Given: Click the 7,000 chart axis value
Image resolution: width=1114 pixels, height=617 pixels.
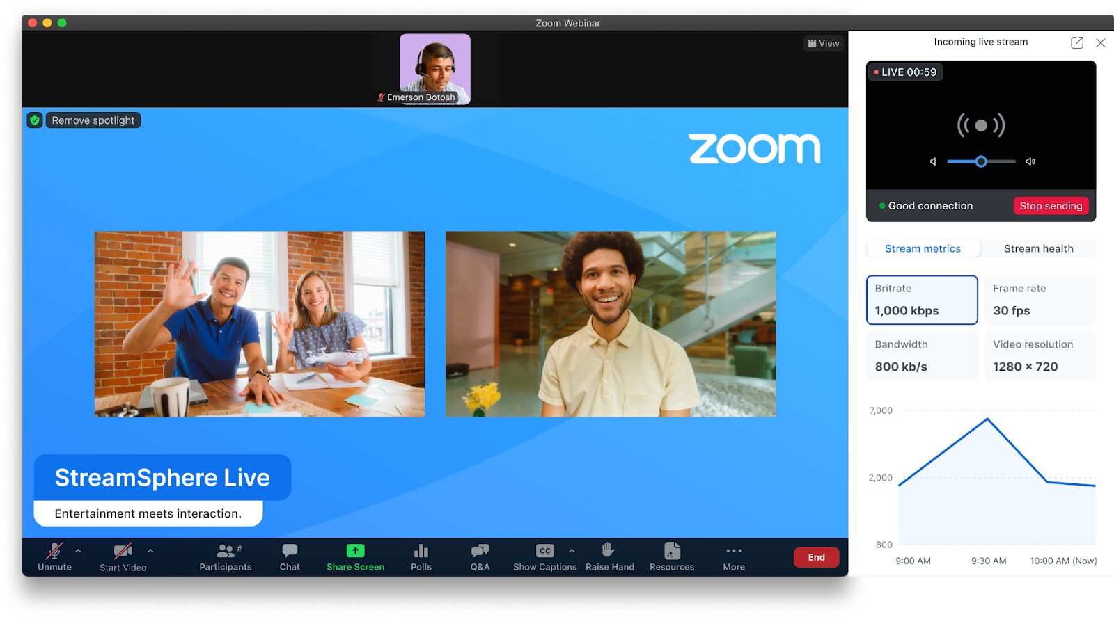Looking at the screenshot, I should (881, 410).
